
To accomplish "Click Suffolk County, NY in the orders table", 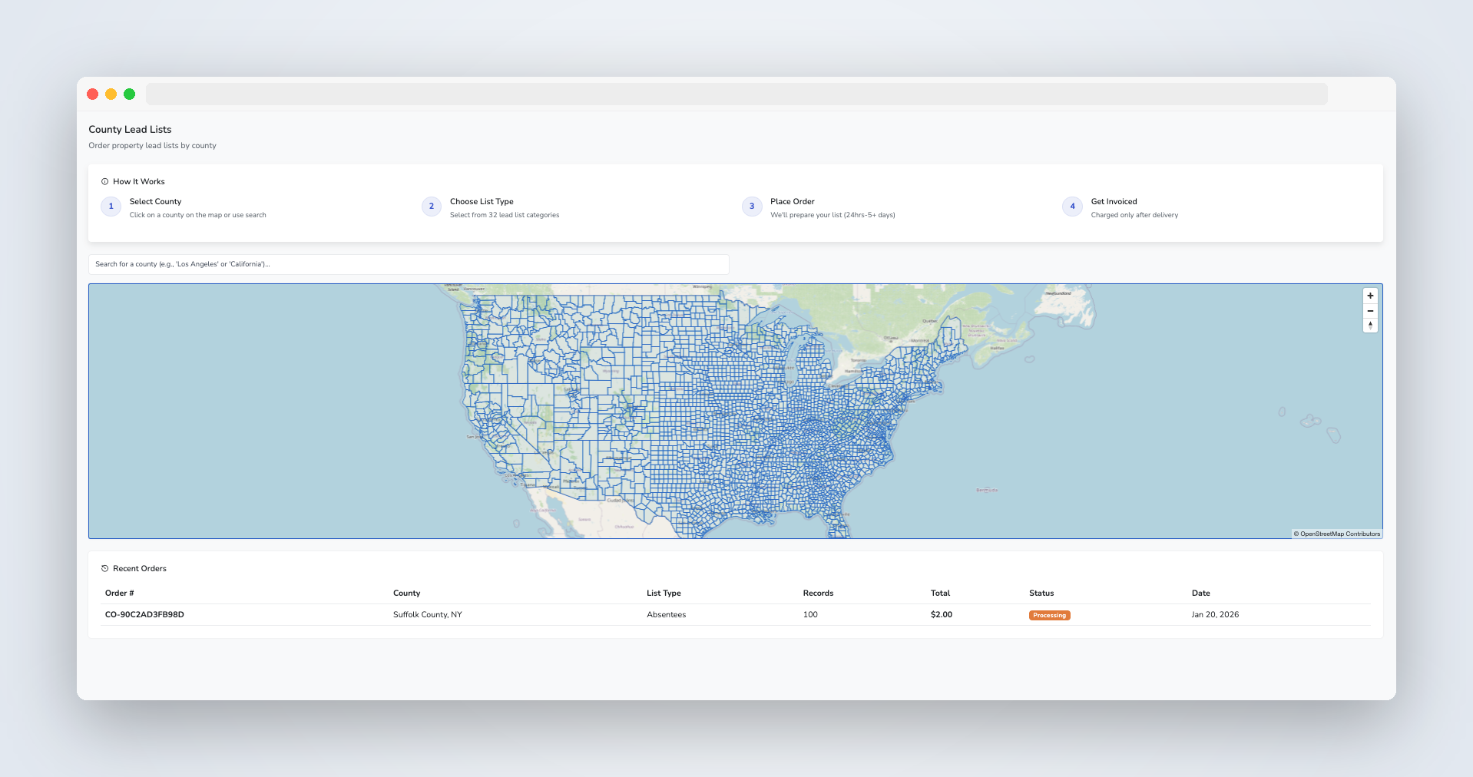I will pyautogui.click(x=428, y=614).
